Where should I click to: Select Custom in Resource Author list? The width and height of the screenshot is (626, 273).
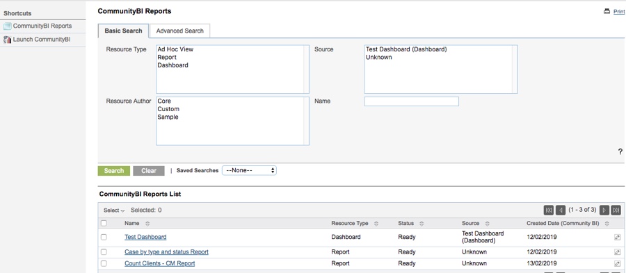168,109
